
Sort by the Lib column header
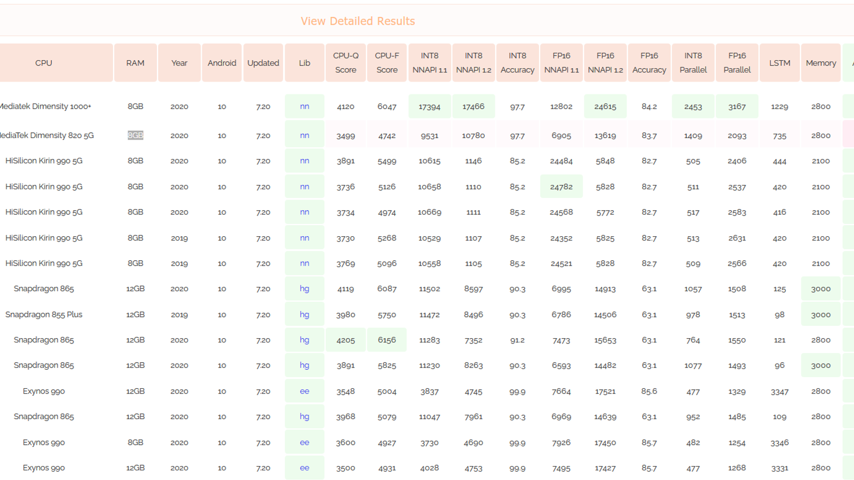coord(305,63)
